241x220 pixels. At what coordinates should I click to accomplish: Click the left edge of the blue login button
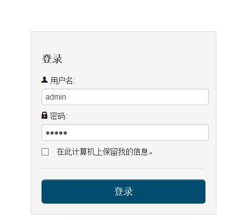tap(43, 192)
